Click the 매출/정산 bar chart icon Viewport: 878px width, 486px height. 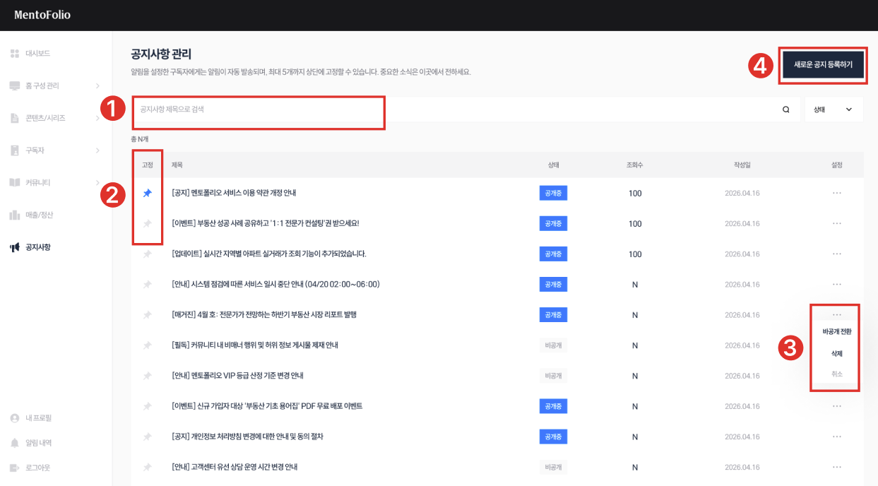14,215
